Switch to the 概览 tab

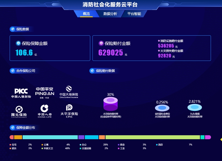[86, 14]
